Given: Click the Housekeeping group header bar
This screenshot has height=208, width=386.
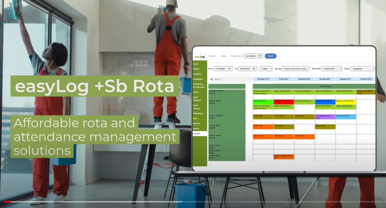Looking at the screenshot, I should pyautogui.click(x=314, y=86).
